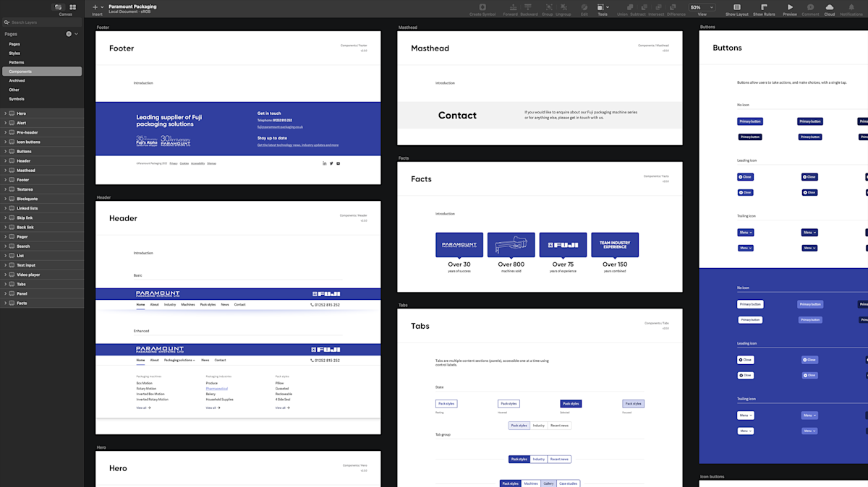Screen dimensions: 868x487
Task: Click the Footer layer artboard icon
Action: click(12, 180)
